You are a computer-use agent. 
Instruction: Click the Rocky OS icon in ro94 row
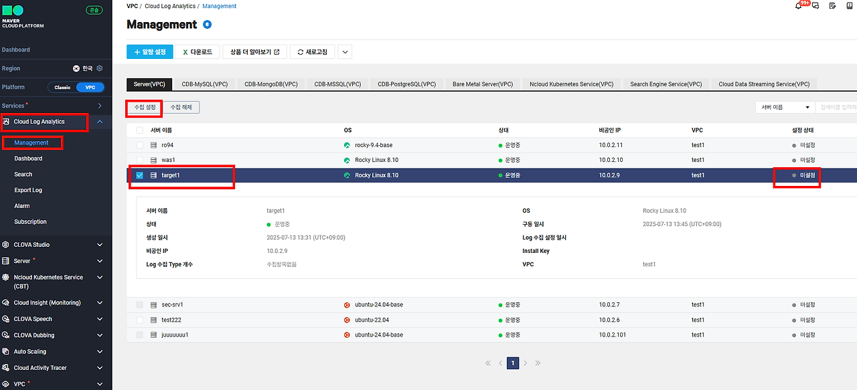(x=347, y=145)
